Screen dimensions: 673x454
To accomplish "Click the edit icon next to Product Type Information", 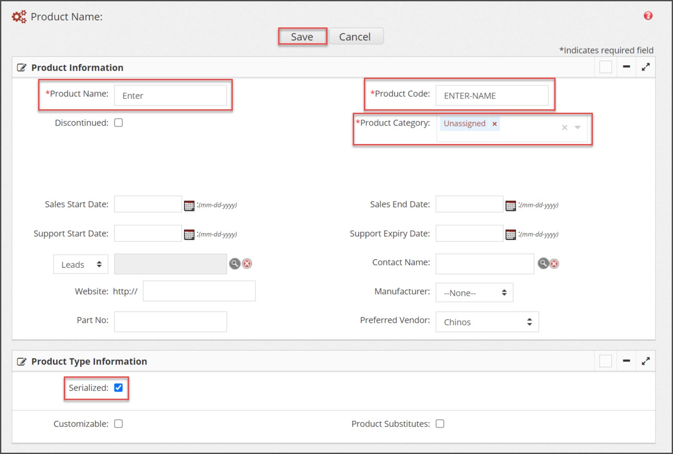I will tap(21, 362).
